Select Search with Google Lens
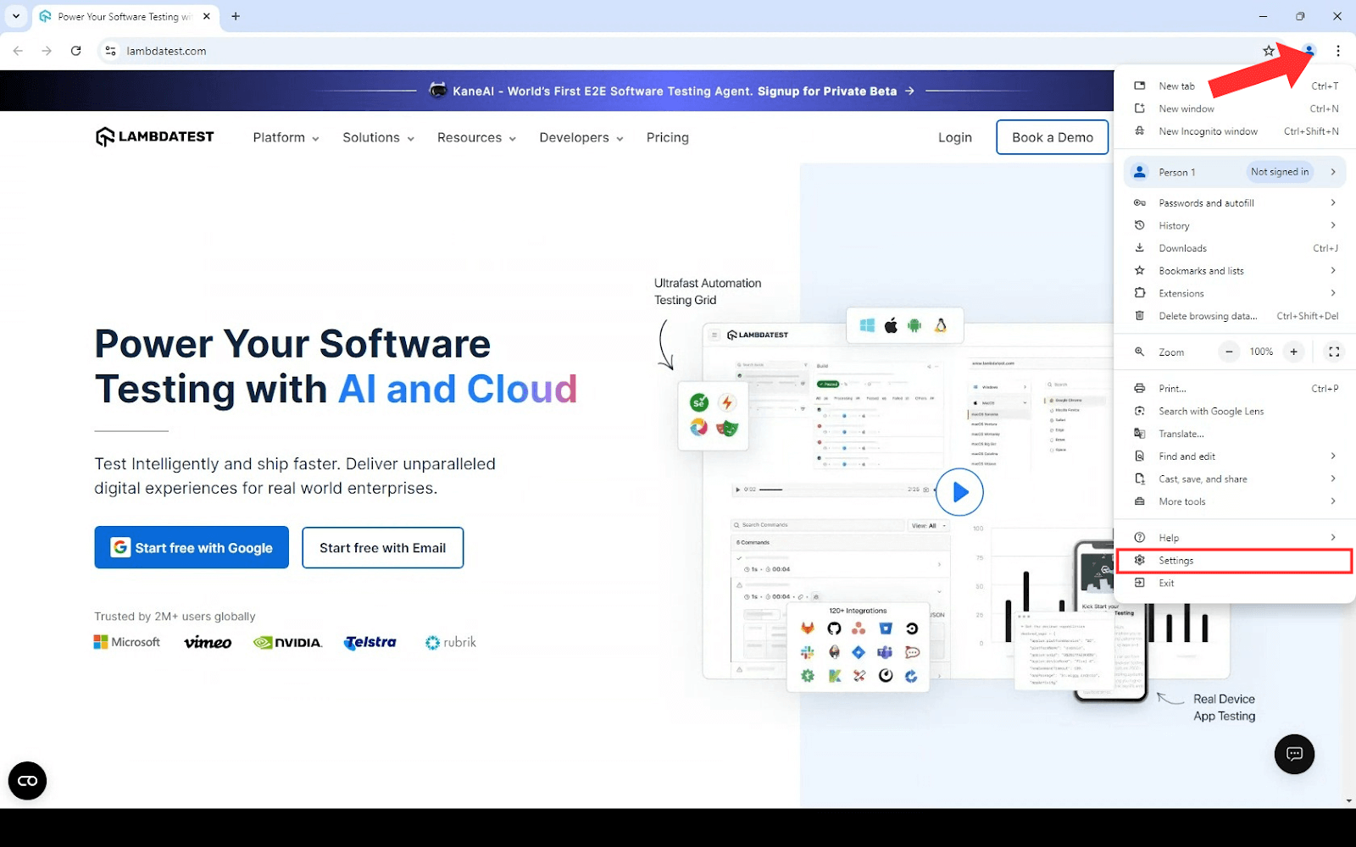The height and width of the screenshot is (847, 1356). [1234, 411]
